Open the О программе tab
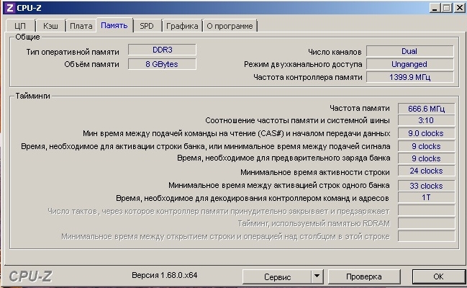Screen dimensions: 467x288 coord(230,26)
